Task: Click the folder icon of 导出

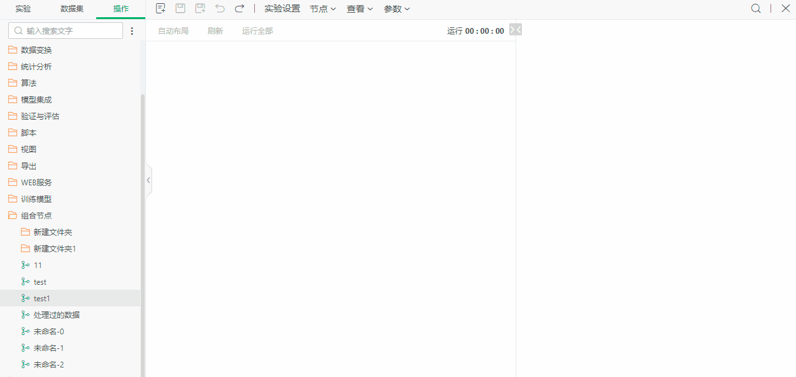Action: pyautogui.click(x=13, y=166)
